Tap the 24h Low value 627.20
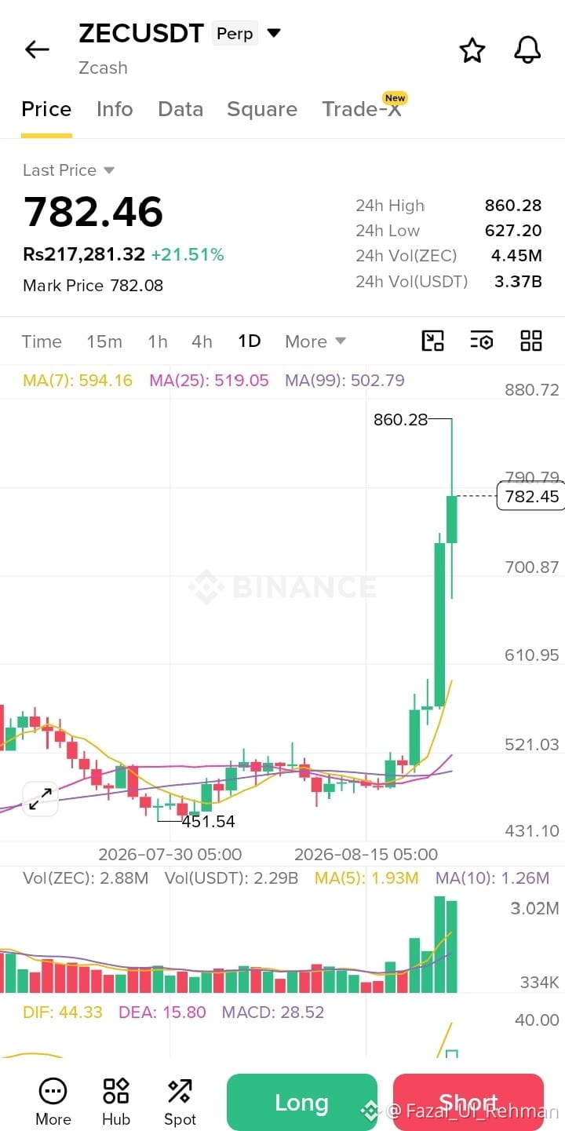 coord(513,231)
